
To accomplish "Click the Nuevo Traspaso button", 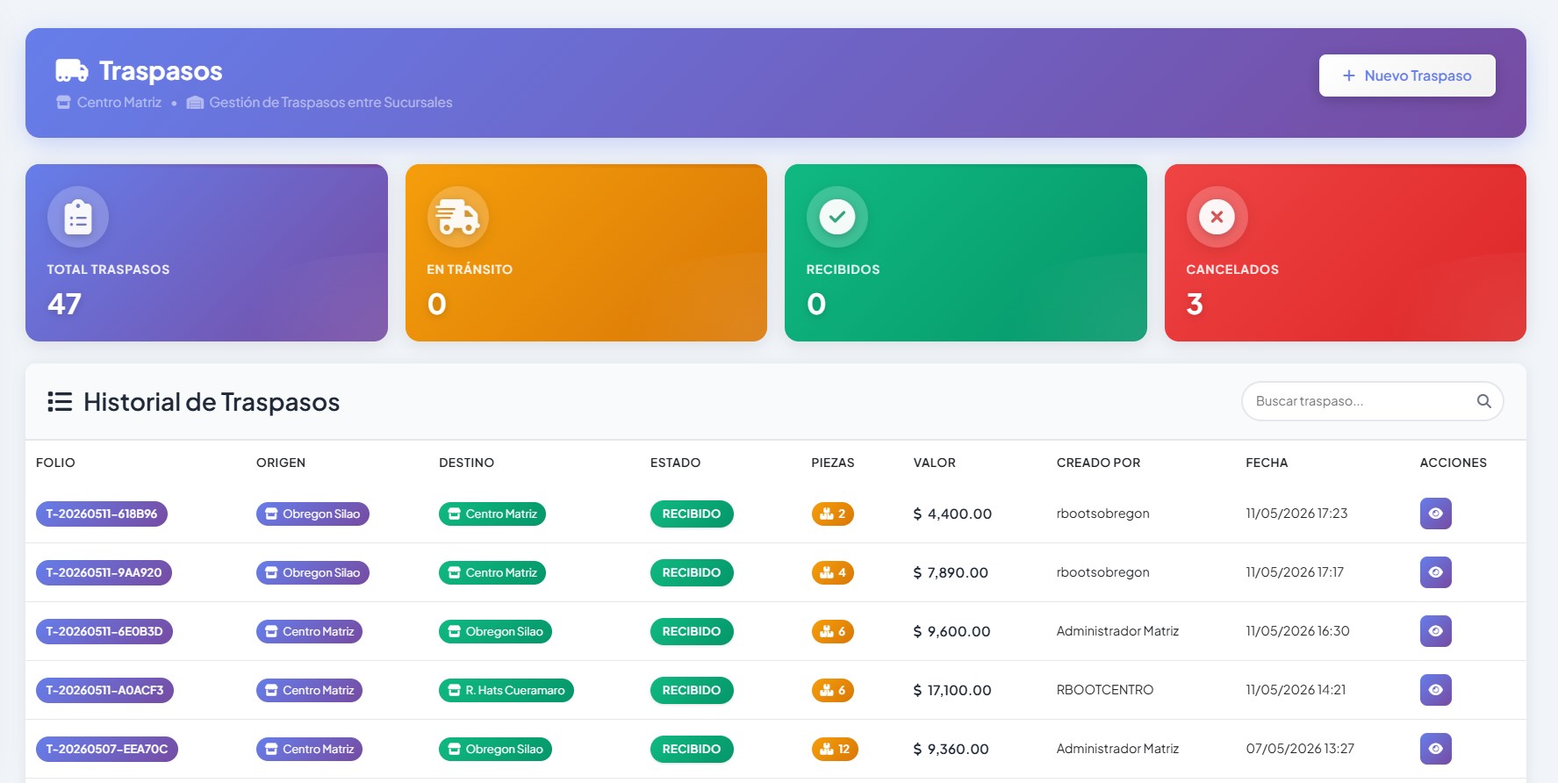I will point(1407,75).
